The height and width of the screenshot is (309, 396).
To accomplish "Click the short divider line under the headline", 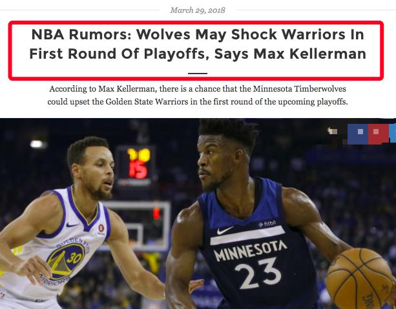I will pos(198,74).
